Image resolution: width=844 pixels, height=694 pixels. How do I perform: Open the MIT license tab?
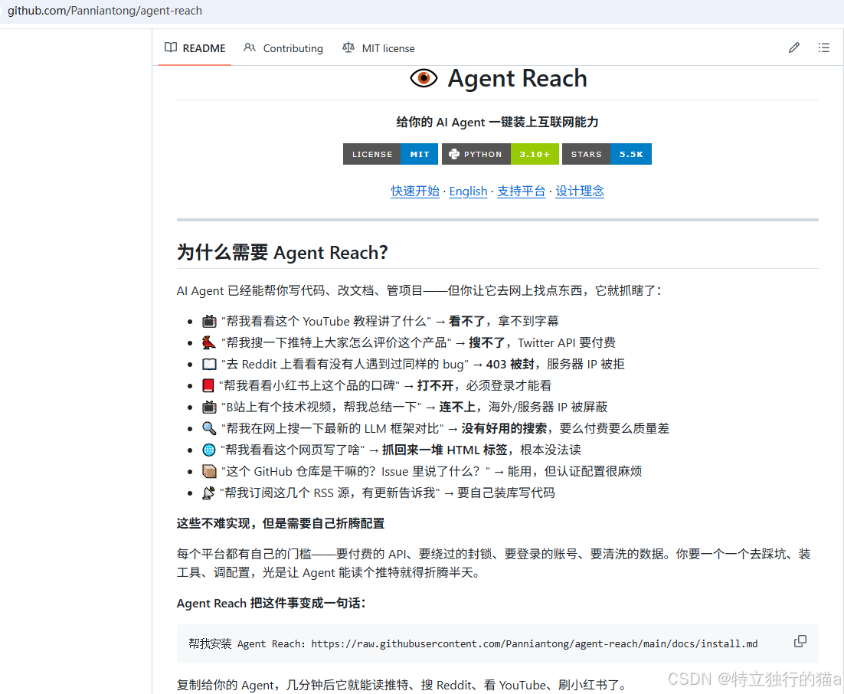tap(378, 48)
